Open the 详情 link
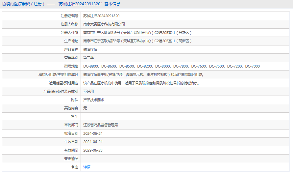This screenshot has width=293, height=173. coord(87,167)
